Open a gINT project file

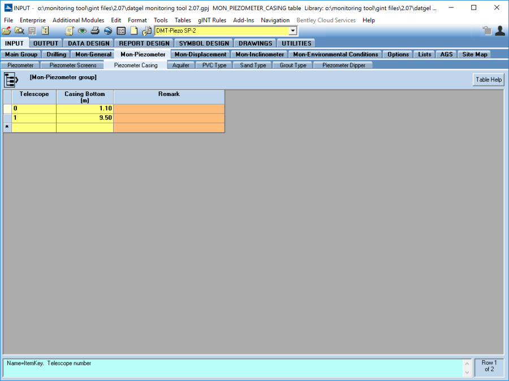pyautogui.click(x=7, y=31)
